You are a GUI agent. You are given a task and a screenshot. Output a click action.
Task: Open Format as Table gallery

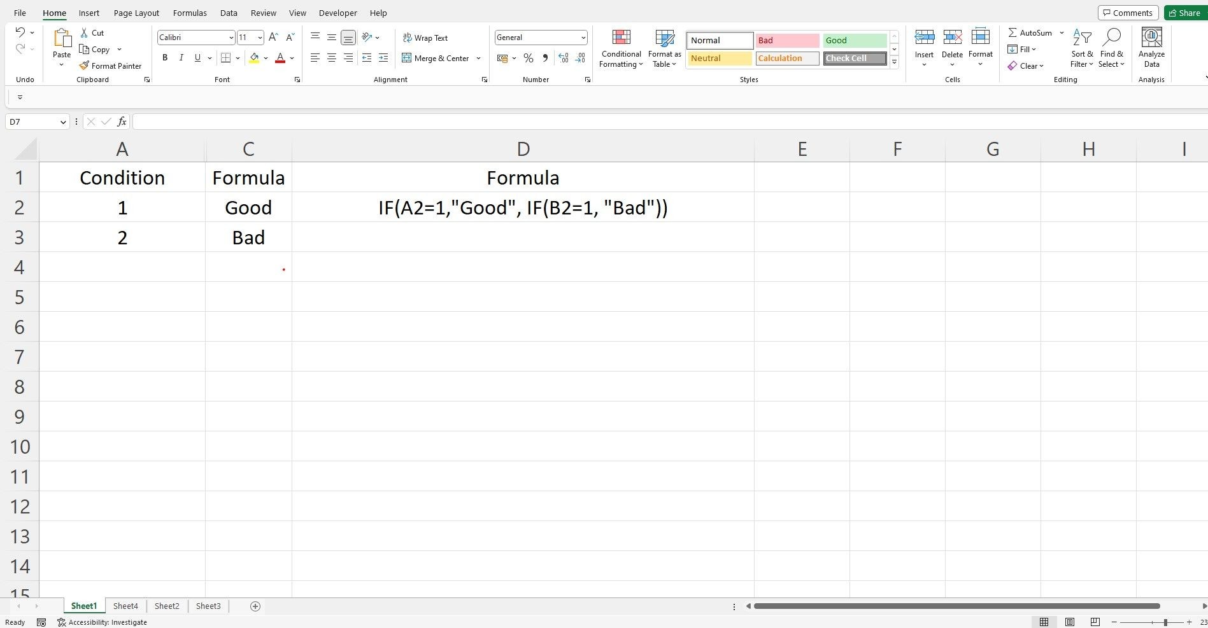665,48
